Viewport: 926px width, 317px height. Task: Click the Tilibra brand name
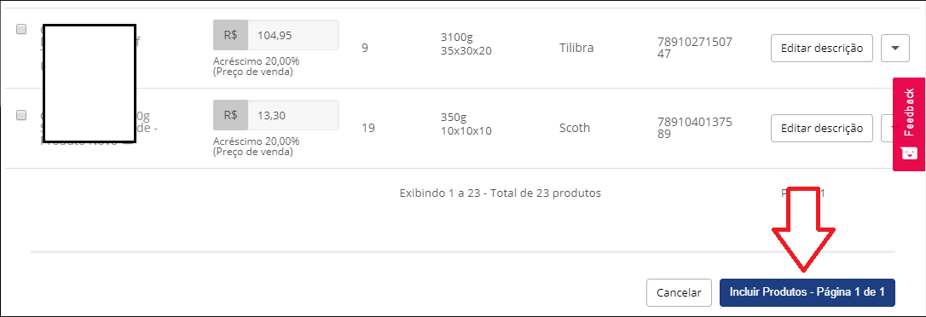(x=576, y=48)
